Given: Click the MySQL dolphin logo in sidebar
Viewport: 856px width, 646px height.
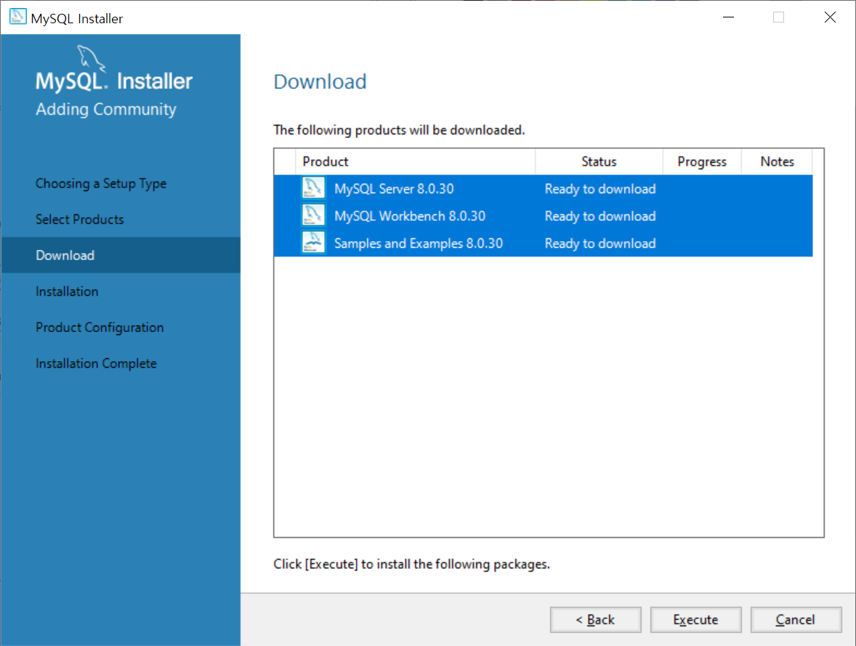Looking at the screenshot, I should (91, 58).
